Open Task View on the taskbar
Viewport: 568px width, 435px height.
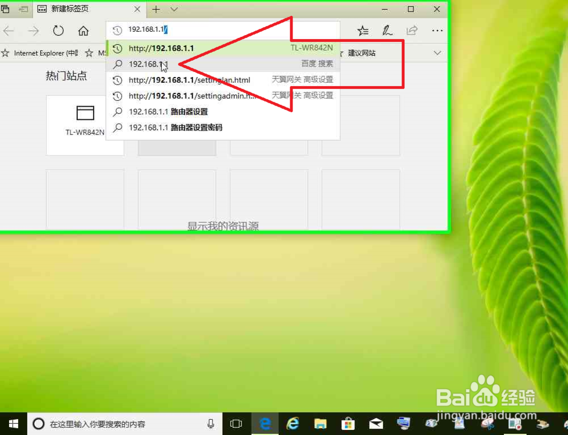click(x=236, y=424)
